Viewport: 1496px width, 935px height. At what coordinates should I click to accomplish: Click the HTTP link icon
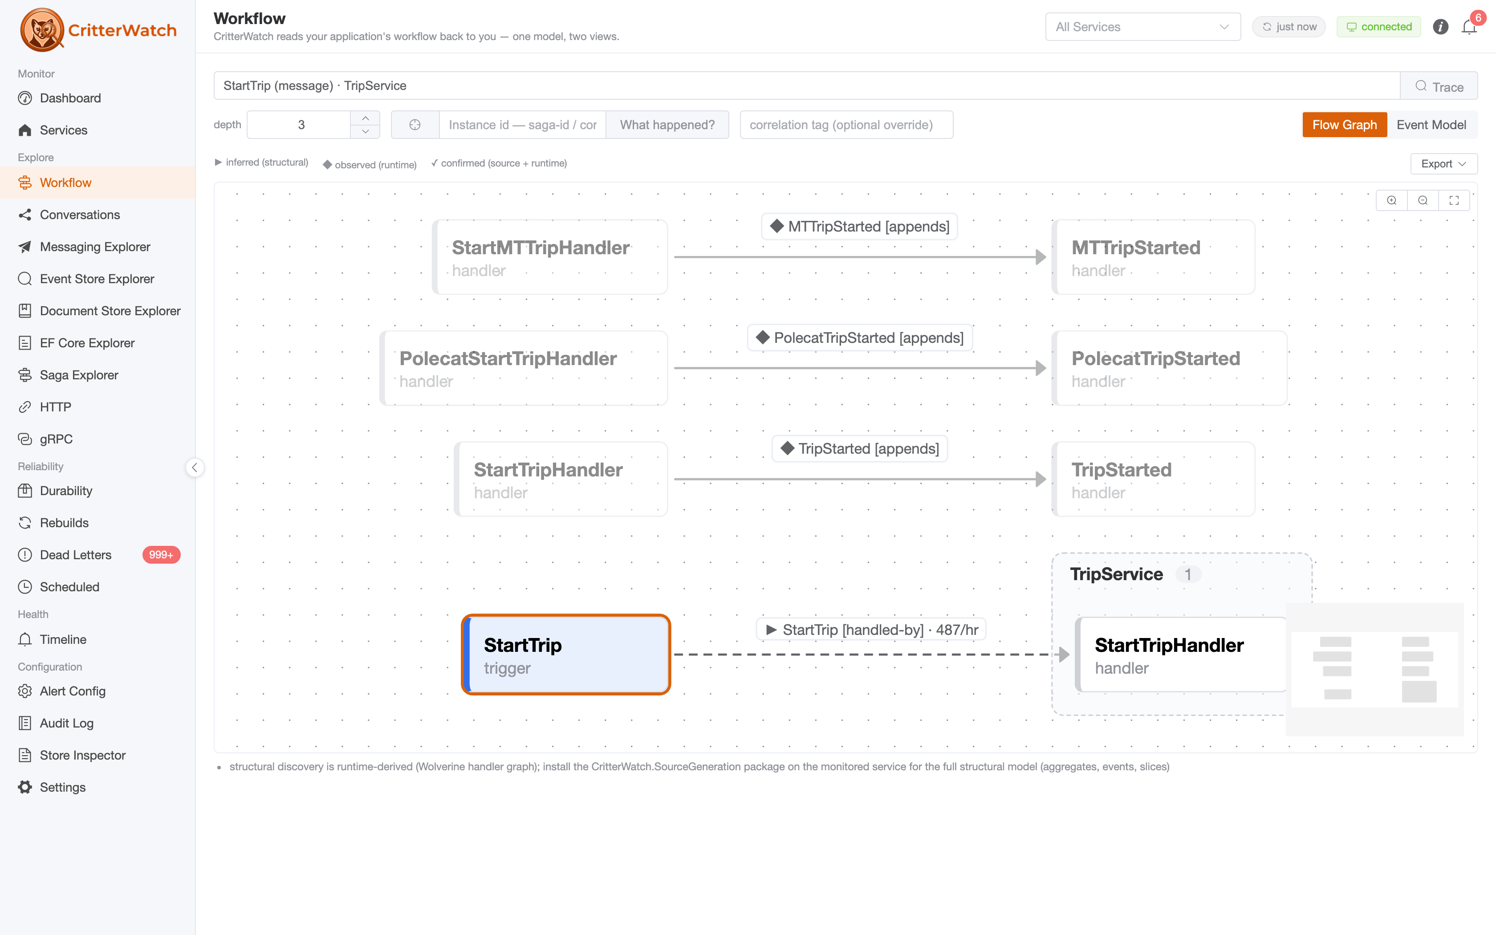25,407
